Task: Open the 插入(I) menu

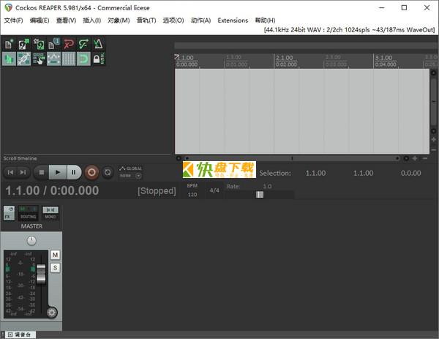Action: pyautogui.click(x=92, y=21)
